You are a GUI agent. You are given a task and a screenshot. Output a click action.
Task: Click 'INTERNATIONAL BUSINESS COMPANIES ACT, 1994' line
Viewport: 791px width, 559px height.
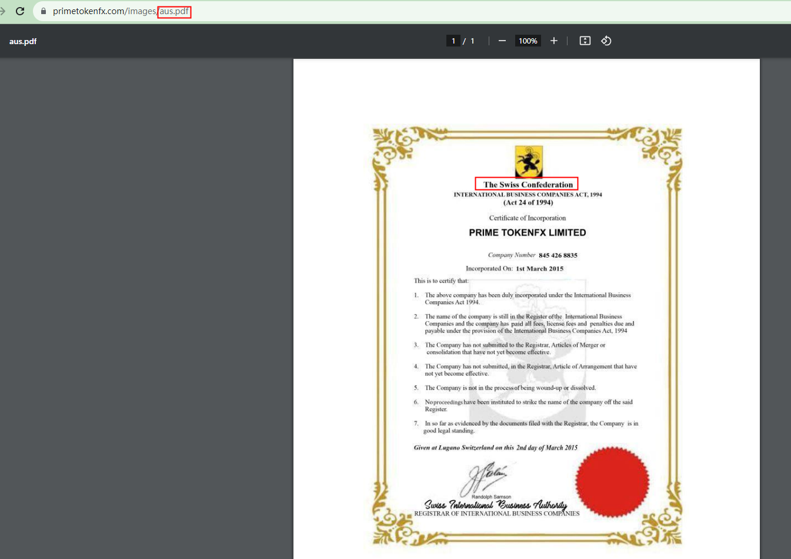tap(528, 194)
